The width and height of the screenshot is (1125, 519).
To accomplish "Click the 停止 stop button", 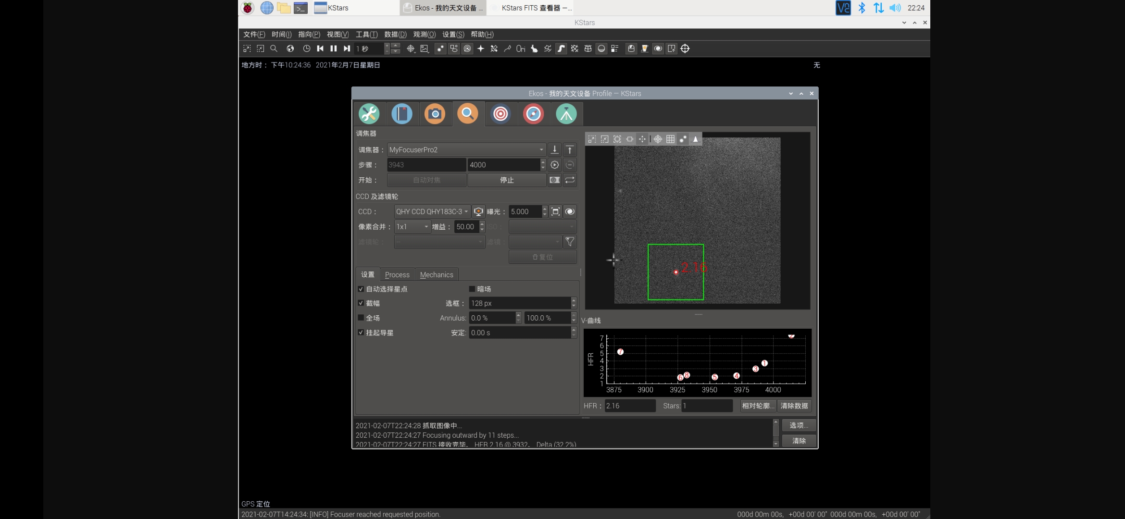I will 507,180.
